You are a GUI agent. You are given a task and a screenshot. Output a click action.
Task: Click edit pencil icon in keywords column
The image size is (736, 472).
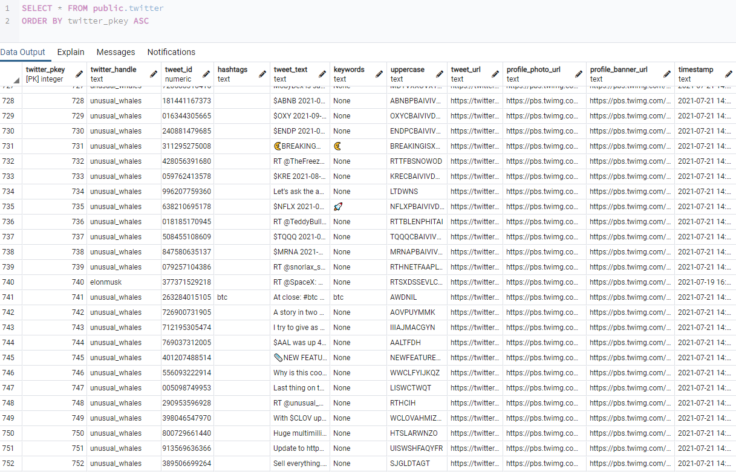(379, 74)
